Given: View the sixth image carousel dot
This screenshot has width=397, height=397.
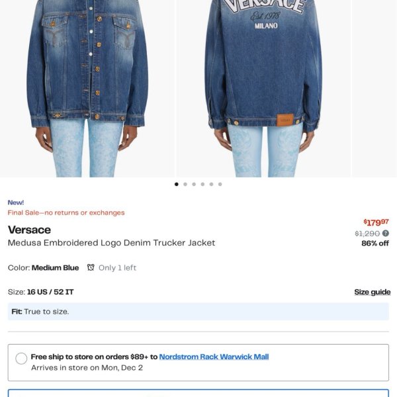Looking at the screenshot, I should (220, 184).
